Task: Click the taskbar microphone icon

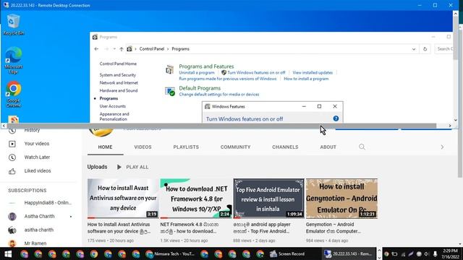Action: 435,253
